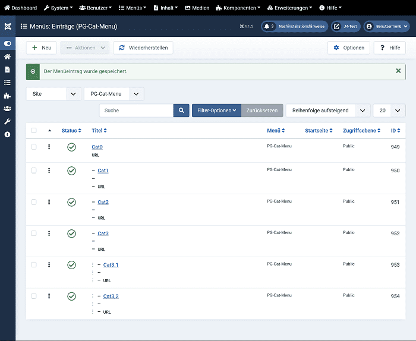The image size is (416, 341).
Task: Check the select-all checkbox in table header
Action: tap(34, 131)
